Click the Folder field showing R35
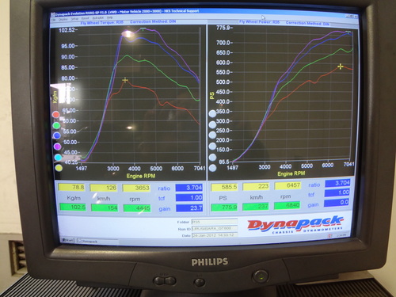This screenshot has height=297, width=396. (x=215, y=222)
